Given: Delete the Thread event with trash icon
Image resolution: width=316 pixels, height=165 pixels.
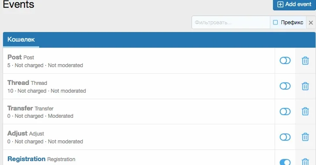Looking at the screenshot, I should click(x=305, y=86).
